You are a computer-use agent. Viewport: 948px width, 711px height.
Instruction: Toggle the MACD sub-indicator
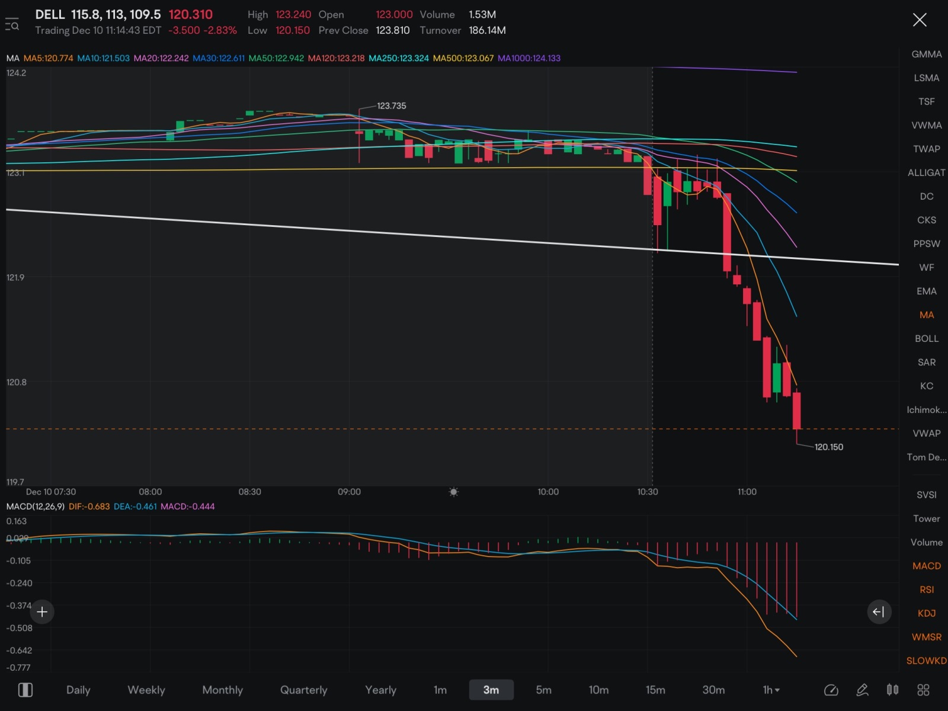click(x=927, y=566)
